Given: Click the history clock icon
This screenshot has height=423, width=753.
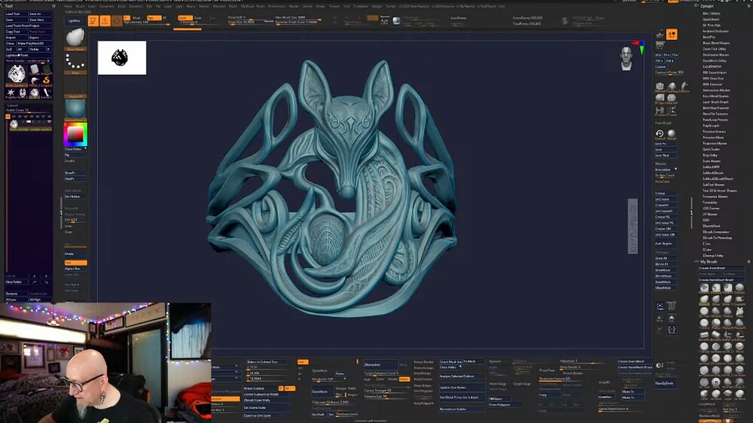Looking at the screenshot, I should 660,134.
